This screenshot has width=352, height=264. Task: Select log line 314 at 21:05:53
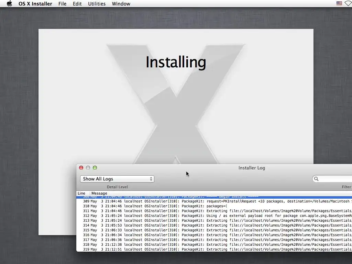pos(214,225)
